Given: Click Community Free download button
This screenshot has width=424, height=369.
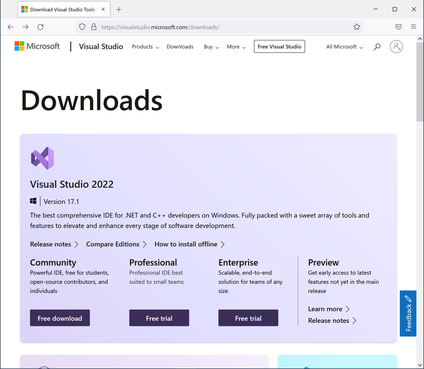Looking at the screenshot, I should tap(60, 318).
